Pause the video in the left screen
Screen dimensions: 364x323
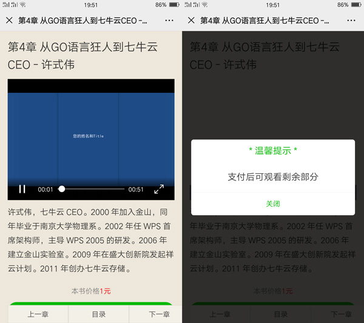(22, 189)
